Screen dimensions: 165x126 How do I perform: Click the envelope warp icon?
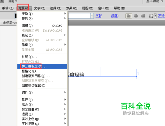point(151,16)
